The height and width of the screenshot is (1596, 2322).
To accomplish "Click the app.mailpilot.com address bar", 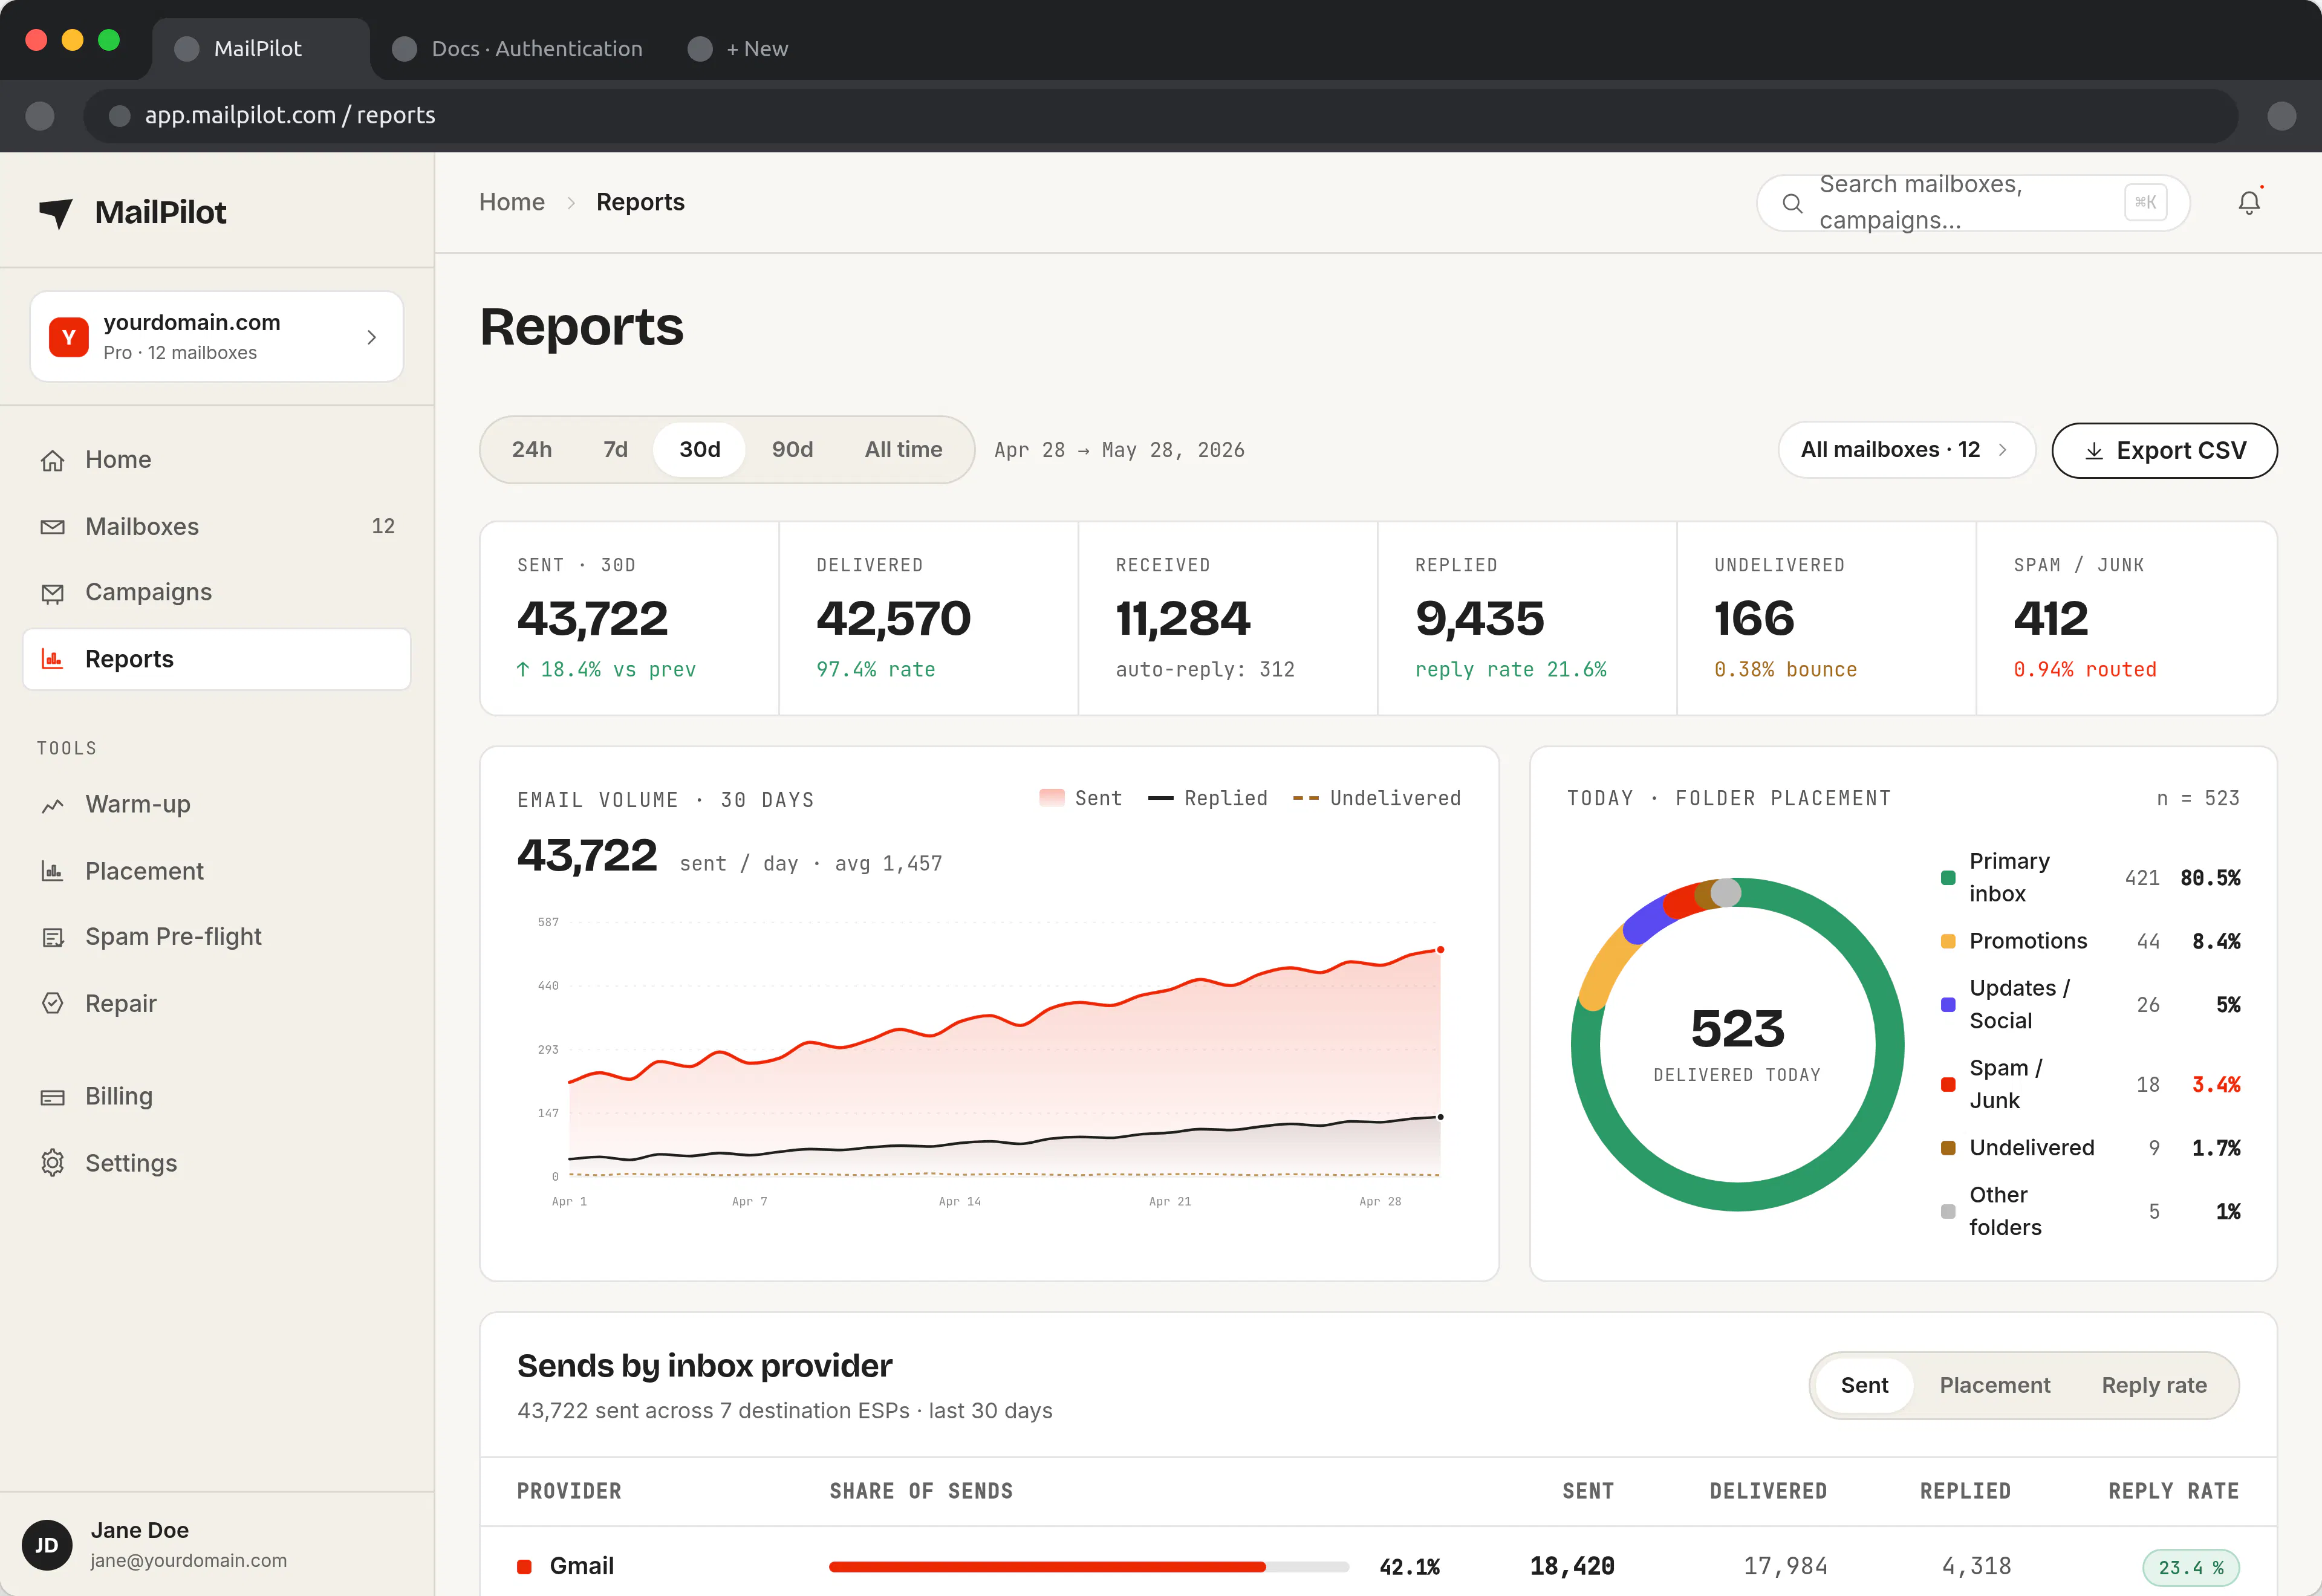I will point(1160,116).
